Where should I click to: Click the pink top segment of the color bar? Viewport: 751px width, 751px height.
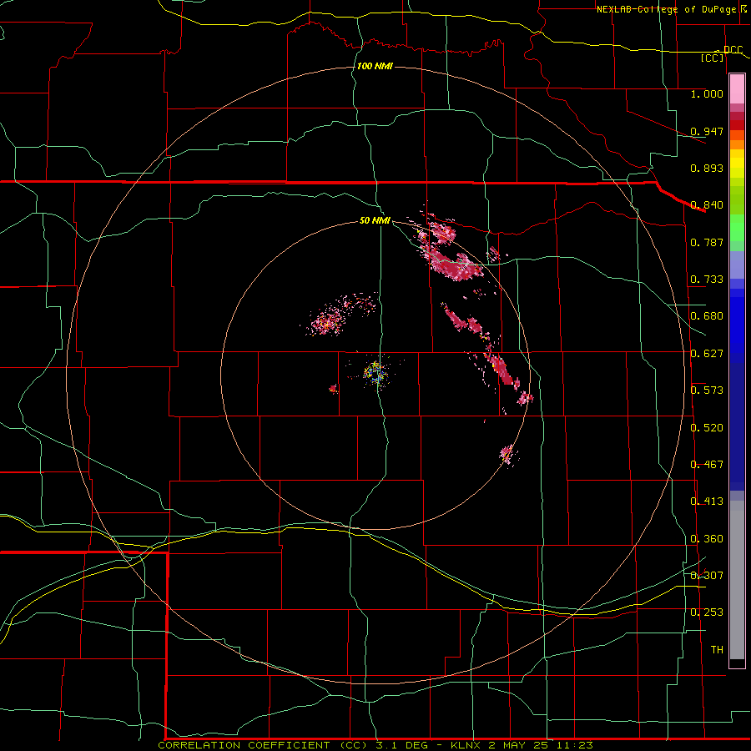click(x=737, y=89)
